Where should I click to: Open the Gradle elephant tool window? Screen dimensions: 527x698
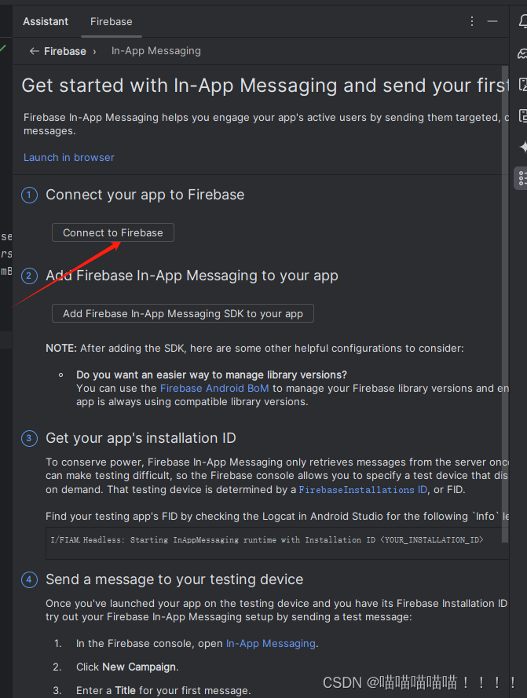[523, 54]
